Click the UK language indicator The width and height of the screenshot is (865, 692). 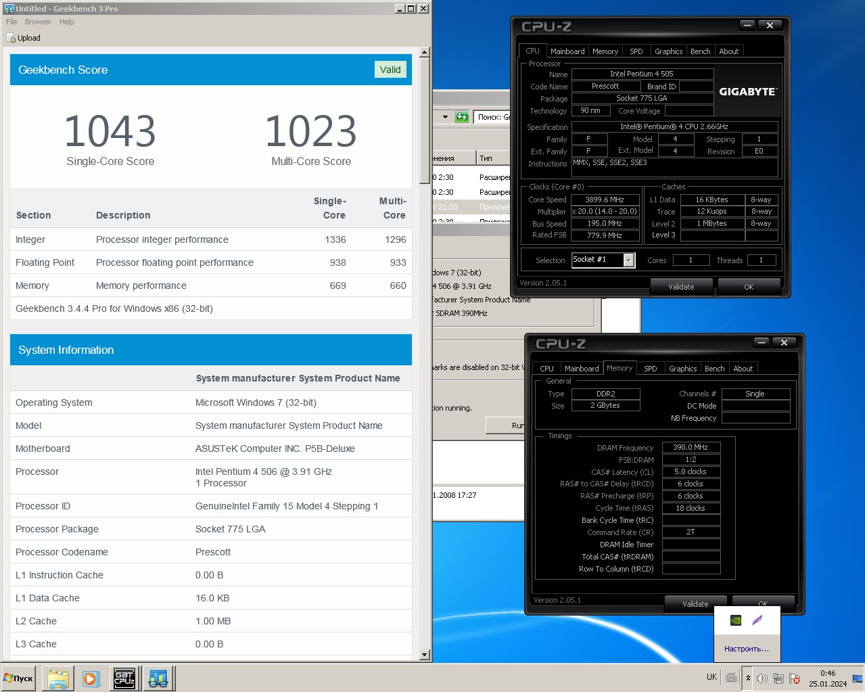click(x=711, y=677)
